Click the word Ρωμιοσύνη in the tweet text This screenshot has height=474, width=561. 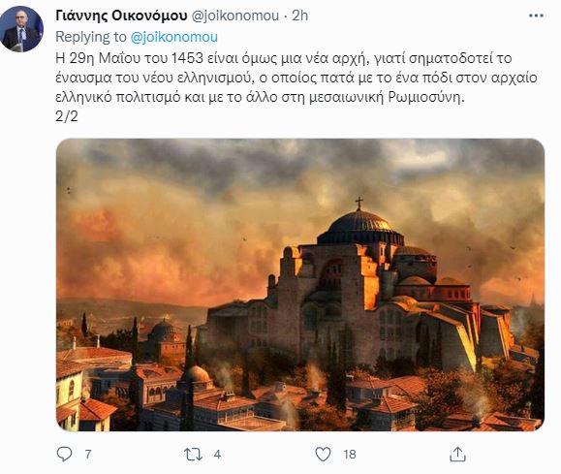click(x=426, y=97)
